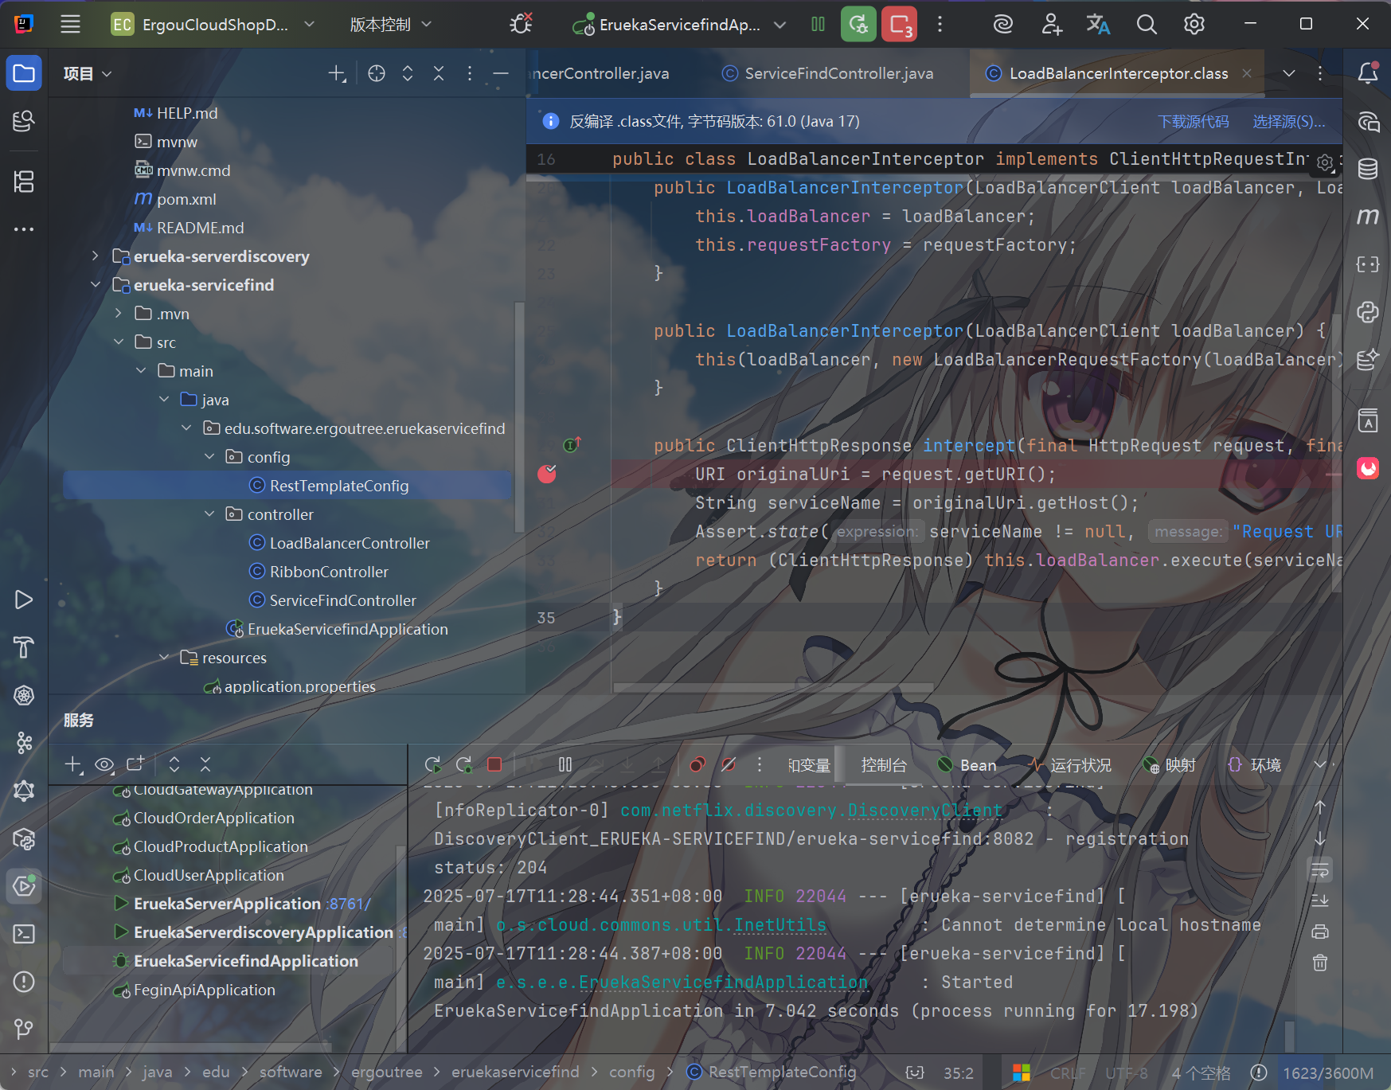Select RestTemplateConfig in project tree
The width and height of the screenshot is (1391, 1090).
pyautogui.click(x=287, y=486)
